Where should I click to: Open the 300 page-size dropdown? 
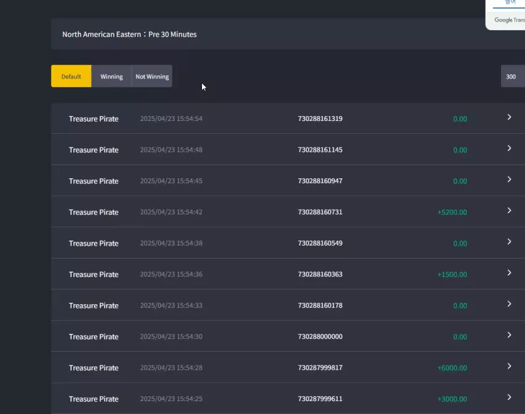(x=513, y=77)
